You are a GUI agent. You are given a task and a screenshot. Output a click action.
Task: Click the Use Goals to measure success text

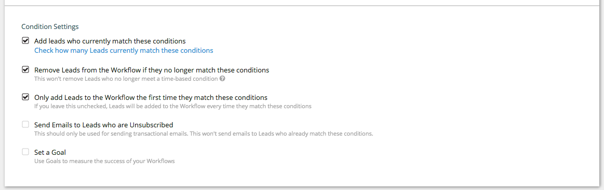(104, 161)
